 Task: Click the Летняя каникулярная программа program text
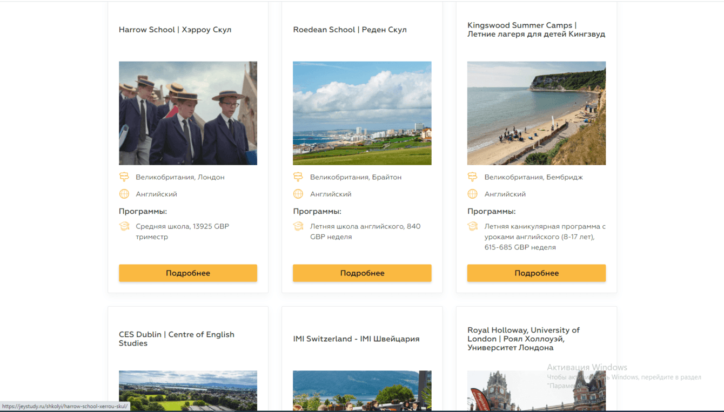(x=545, y=237)
